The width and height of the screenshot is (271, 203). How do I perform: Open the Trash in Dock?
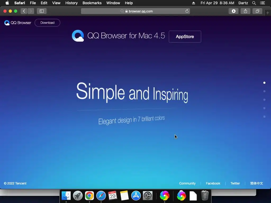click(x=205, y=195)
